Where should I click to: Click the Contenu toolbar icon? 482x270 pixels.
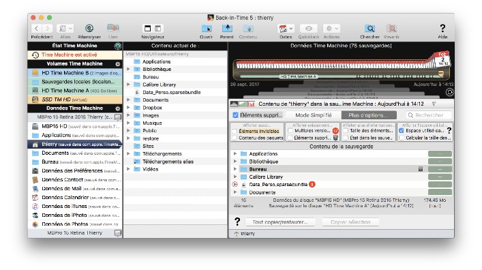click(x=248, y=29)
